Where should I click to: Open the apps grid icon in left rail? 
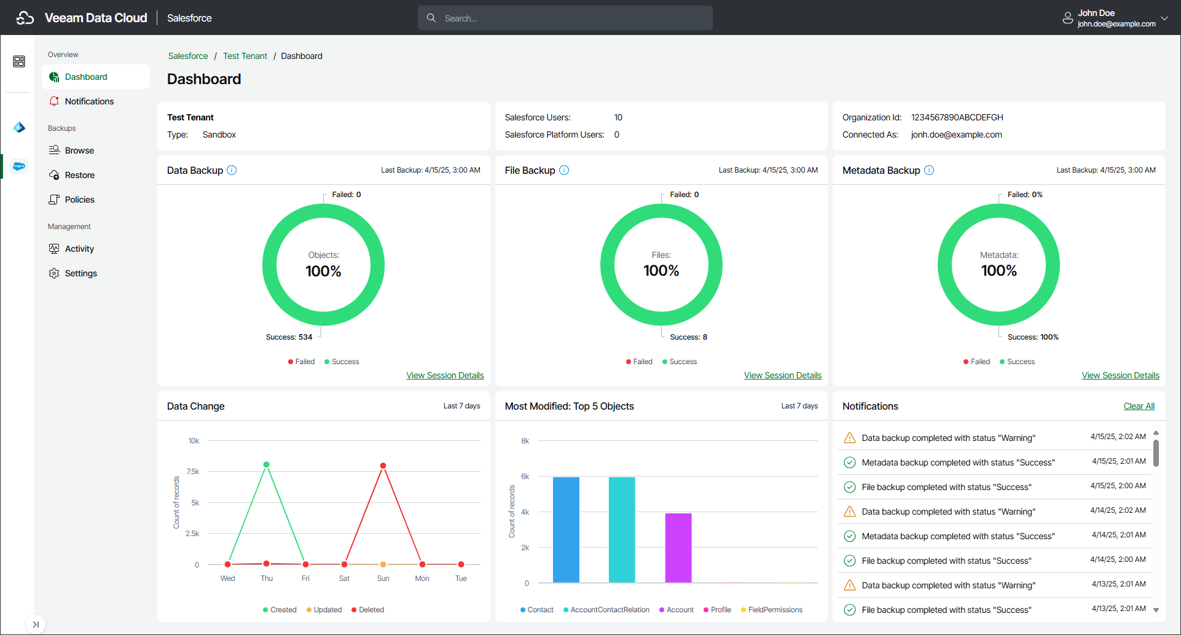click(19, 61)
